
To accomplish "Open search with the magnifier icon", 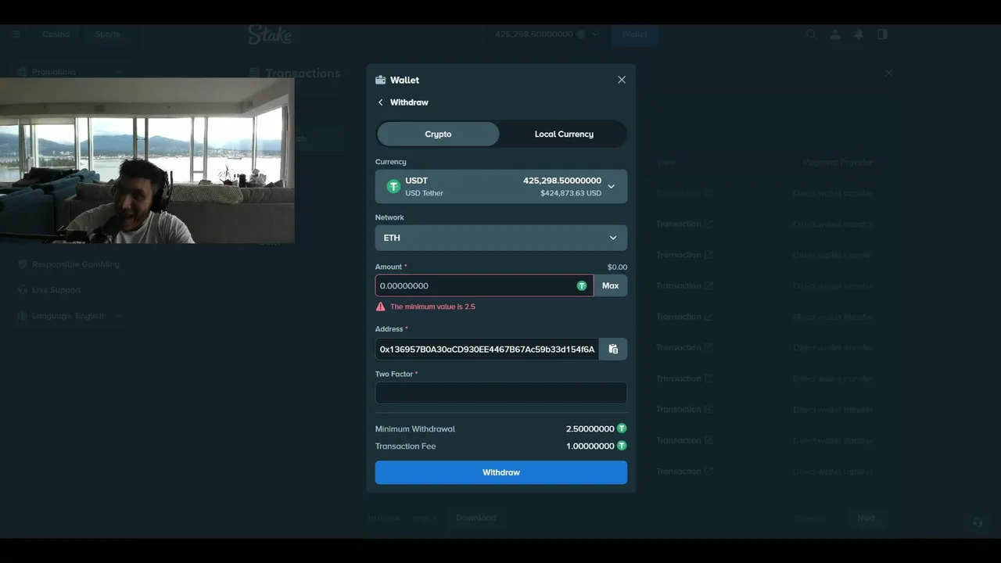I will (811, 34).
